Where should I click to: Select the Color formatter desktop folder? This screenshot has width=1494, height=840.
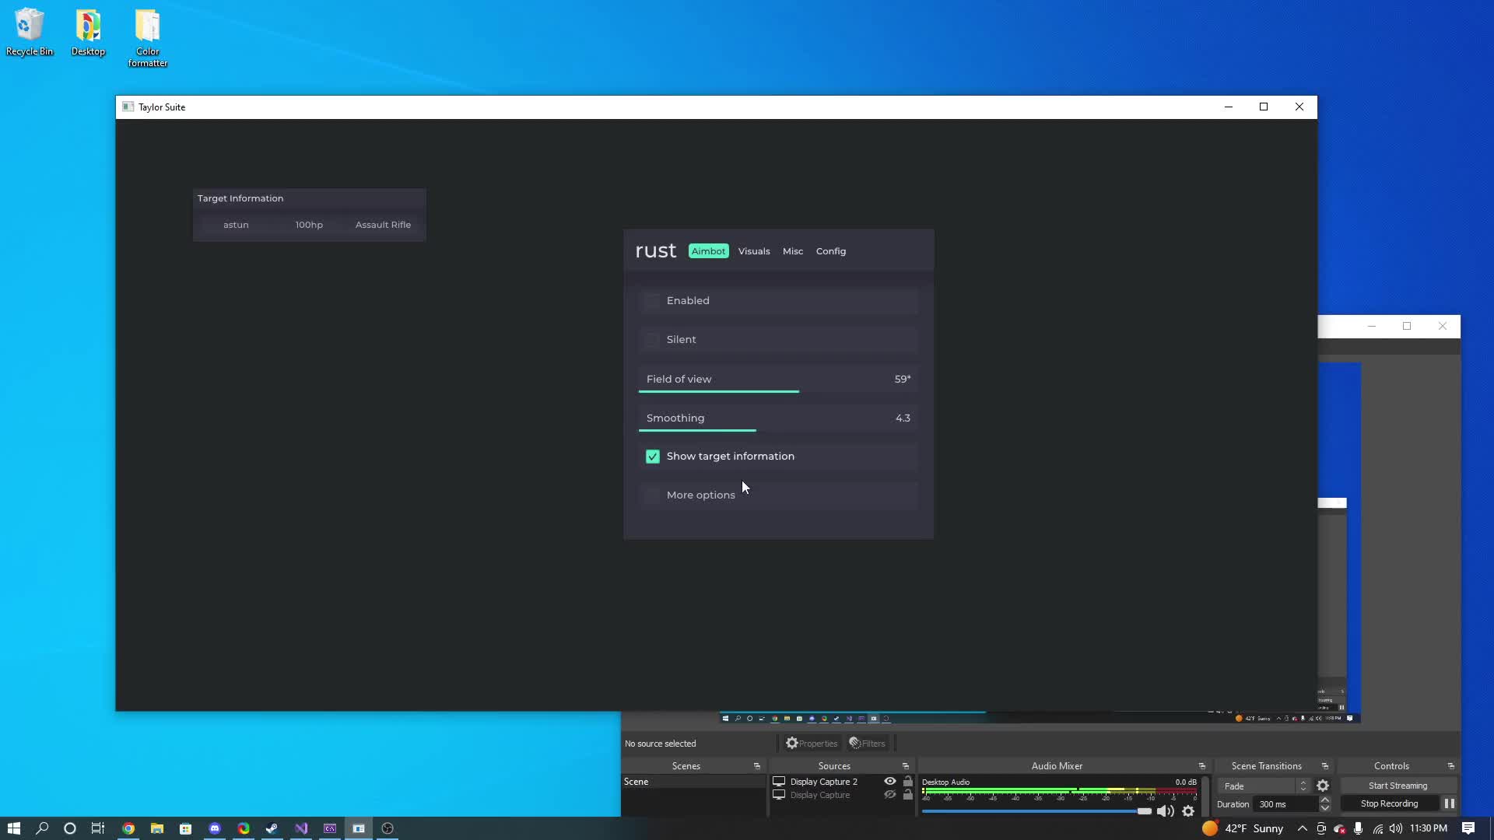click(x=147, y=39)
